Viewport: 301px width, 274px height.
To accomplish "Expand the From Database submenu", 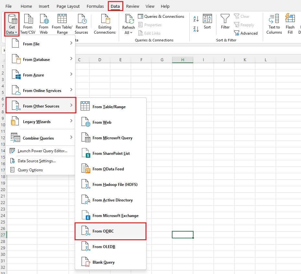I will [40, 59].
